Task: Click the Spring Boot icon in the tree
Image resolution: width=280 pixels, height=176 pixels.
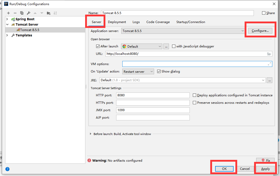Action: [13, 19]
